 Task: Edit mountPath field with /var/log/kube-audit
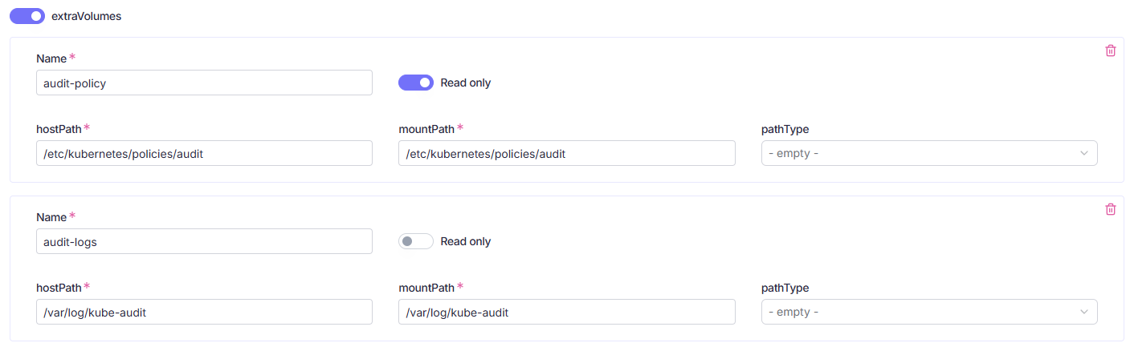[567, 312]
